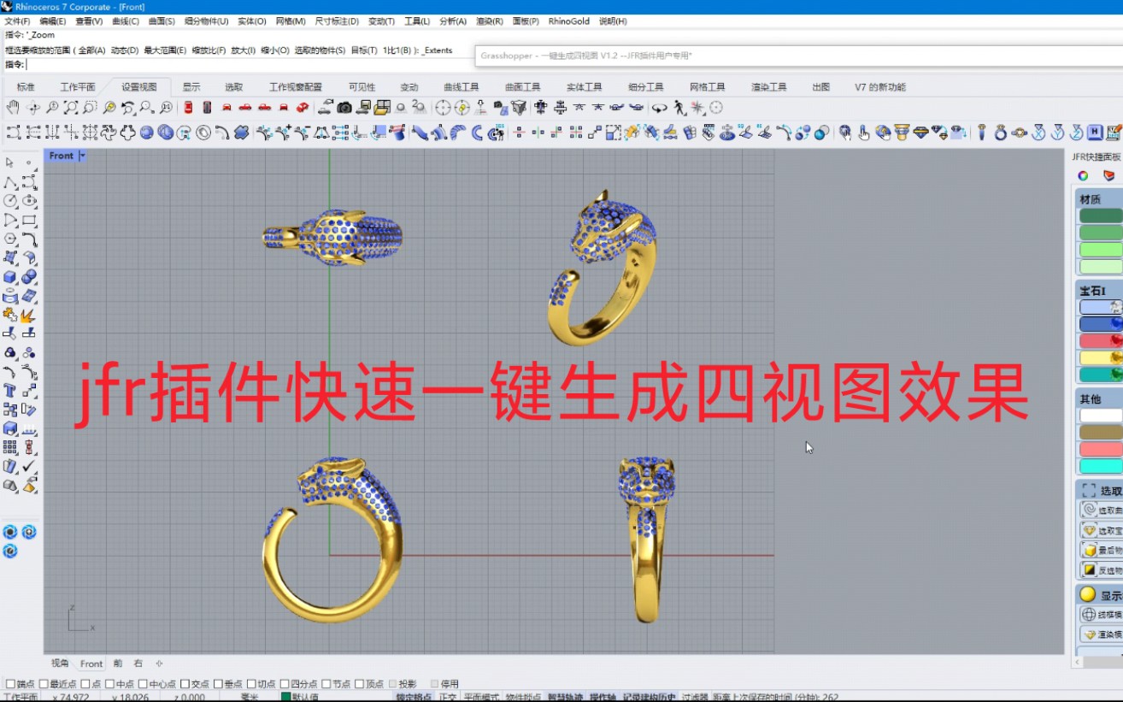Activate the Zoom magnifier tool
The width and height of the screenshot is (1123, 702).
[x=51, y=108]
